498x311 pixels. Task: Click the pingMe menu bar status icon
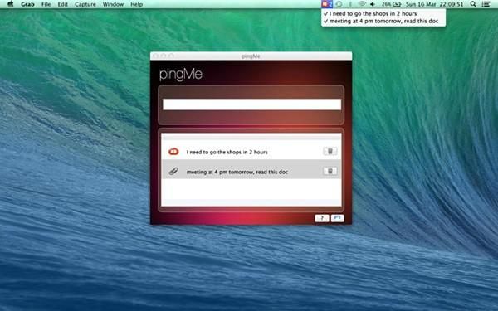point(326,4)
